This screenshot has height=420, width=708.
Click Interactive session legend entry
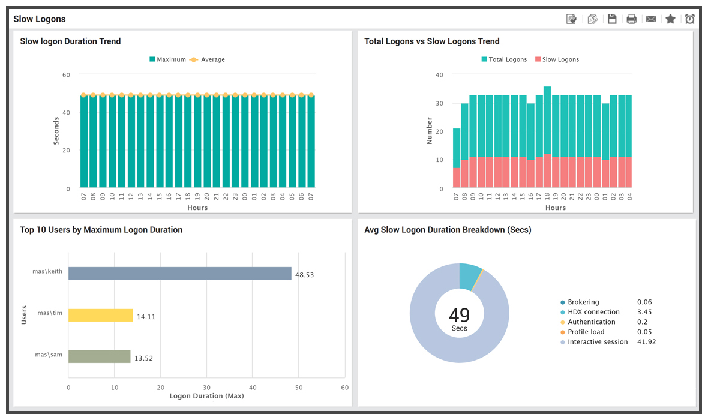(x=594, y=341)
